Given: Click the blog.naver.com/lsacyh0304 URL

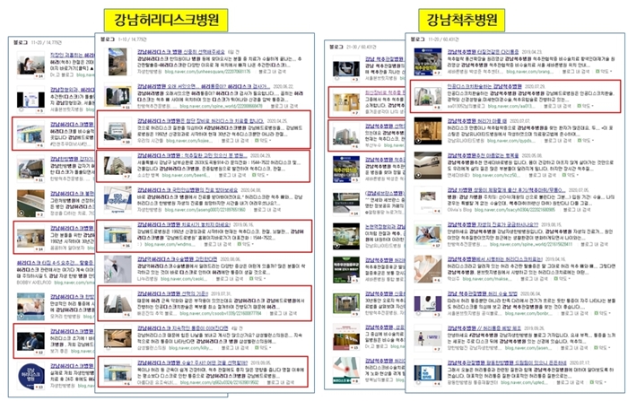Looking at the screenshot, I should point(515,210).
